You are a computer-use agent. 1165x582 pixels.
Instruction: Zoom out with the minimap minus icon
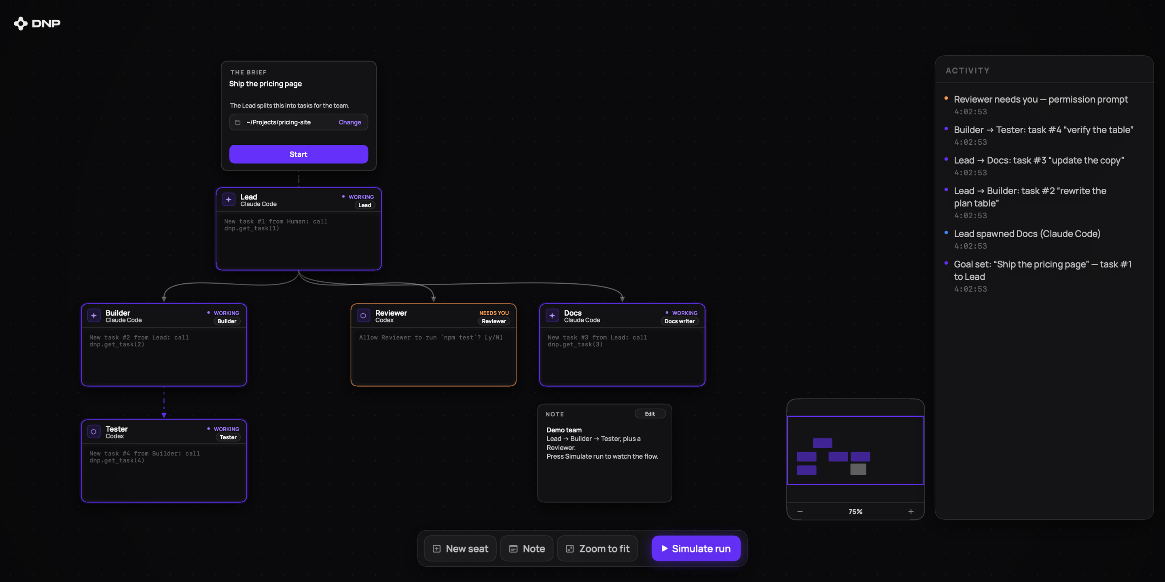coord(800,512)
